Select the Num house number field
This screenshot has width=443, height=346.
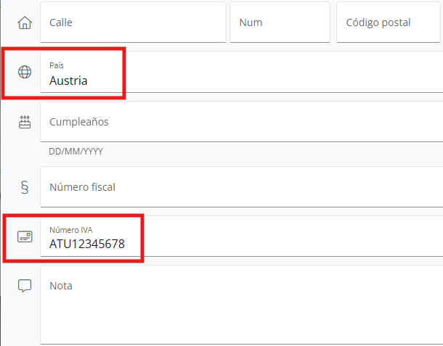pyautogui.click(x=280, y=22)
